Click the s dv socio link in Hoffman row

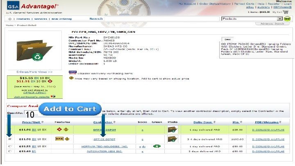tap(143, 147)
